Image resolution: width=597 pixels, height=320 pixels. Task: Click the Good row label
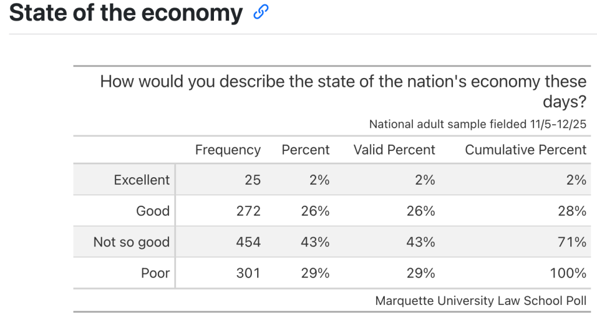click(x=153, y=211)
